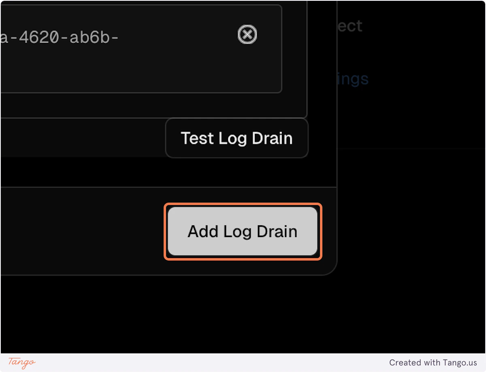Activate the clear-input icon on the URL box

point(247,34)
